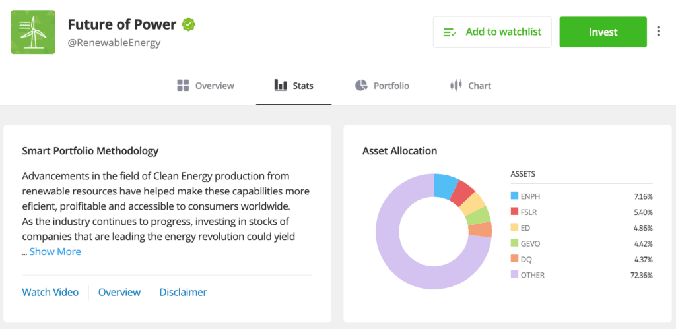Open the three-dot more options menu
Image resolution: width=676 pixels, height=329 pixels.
[x=658, y=32]
